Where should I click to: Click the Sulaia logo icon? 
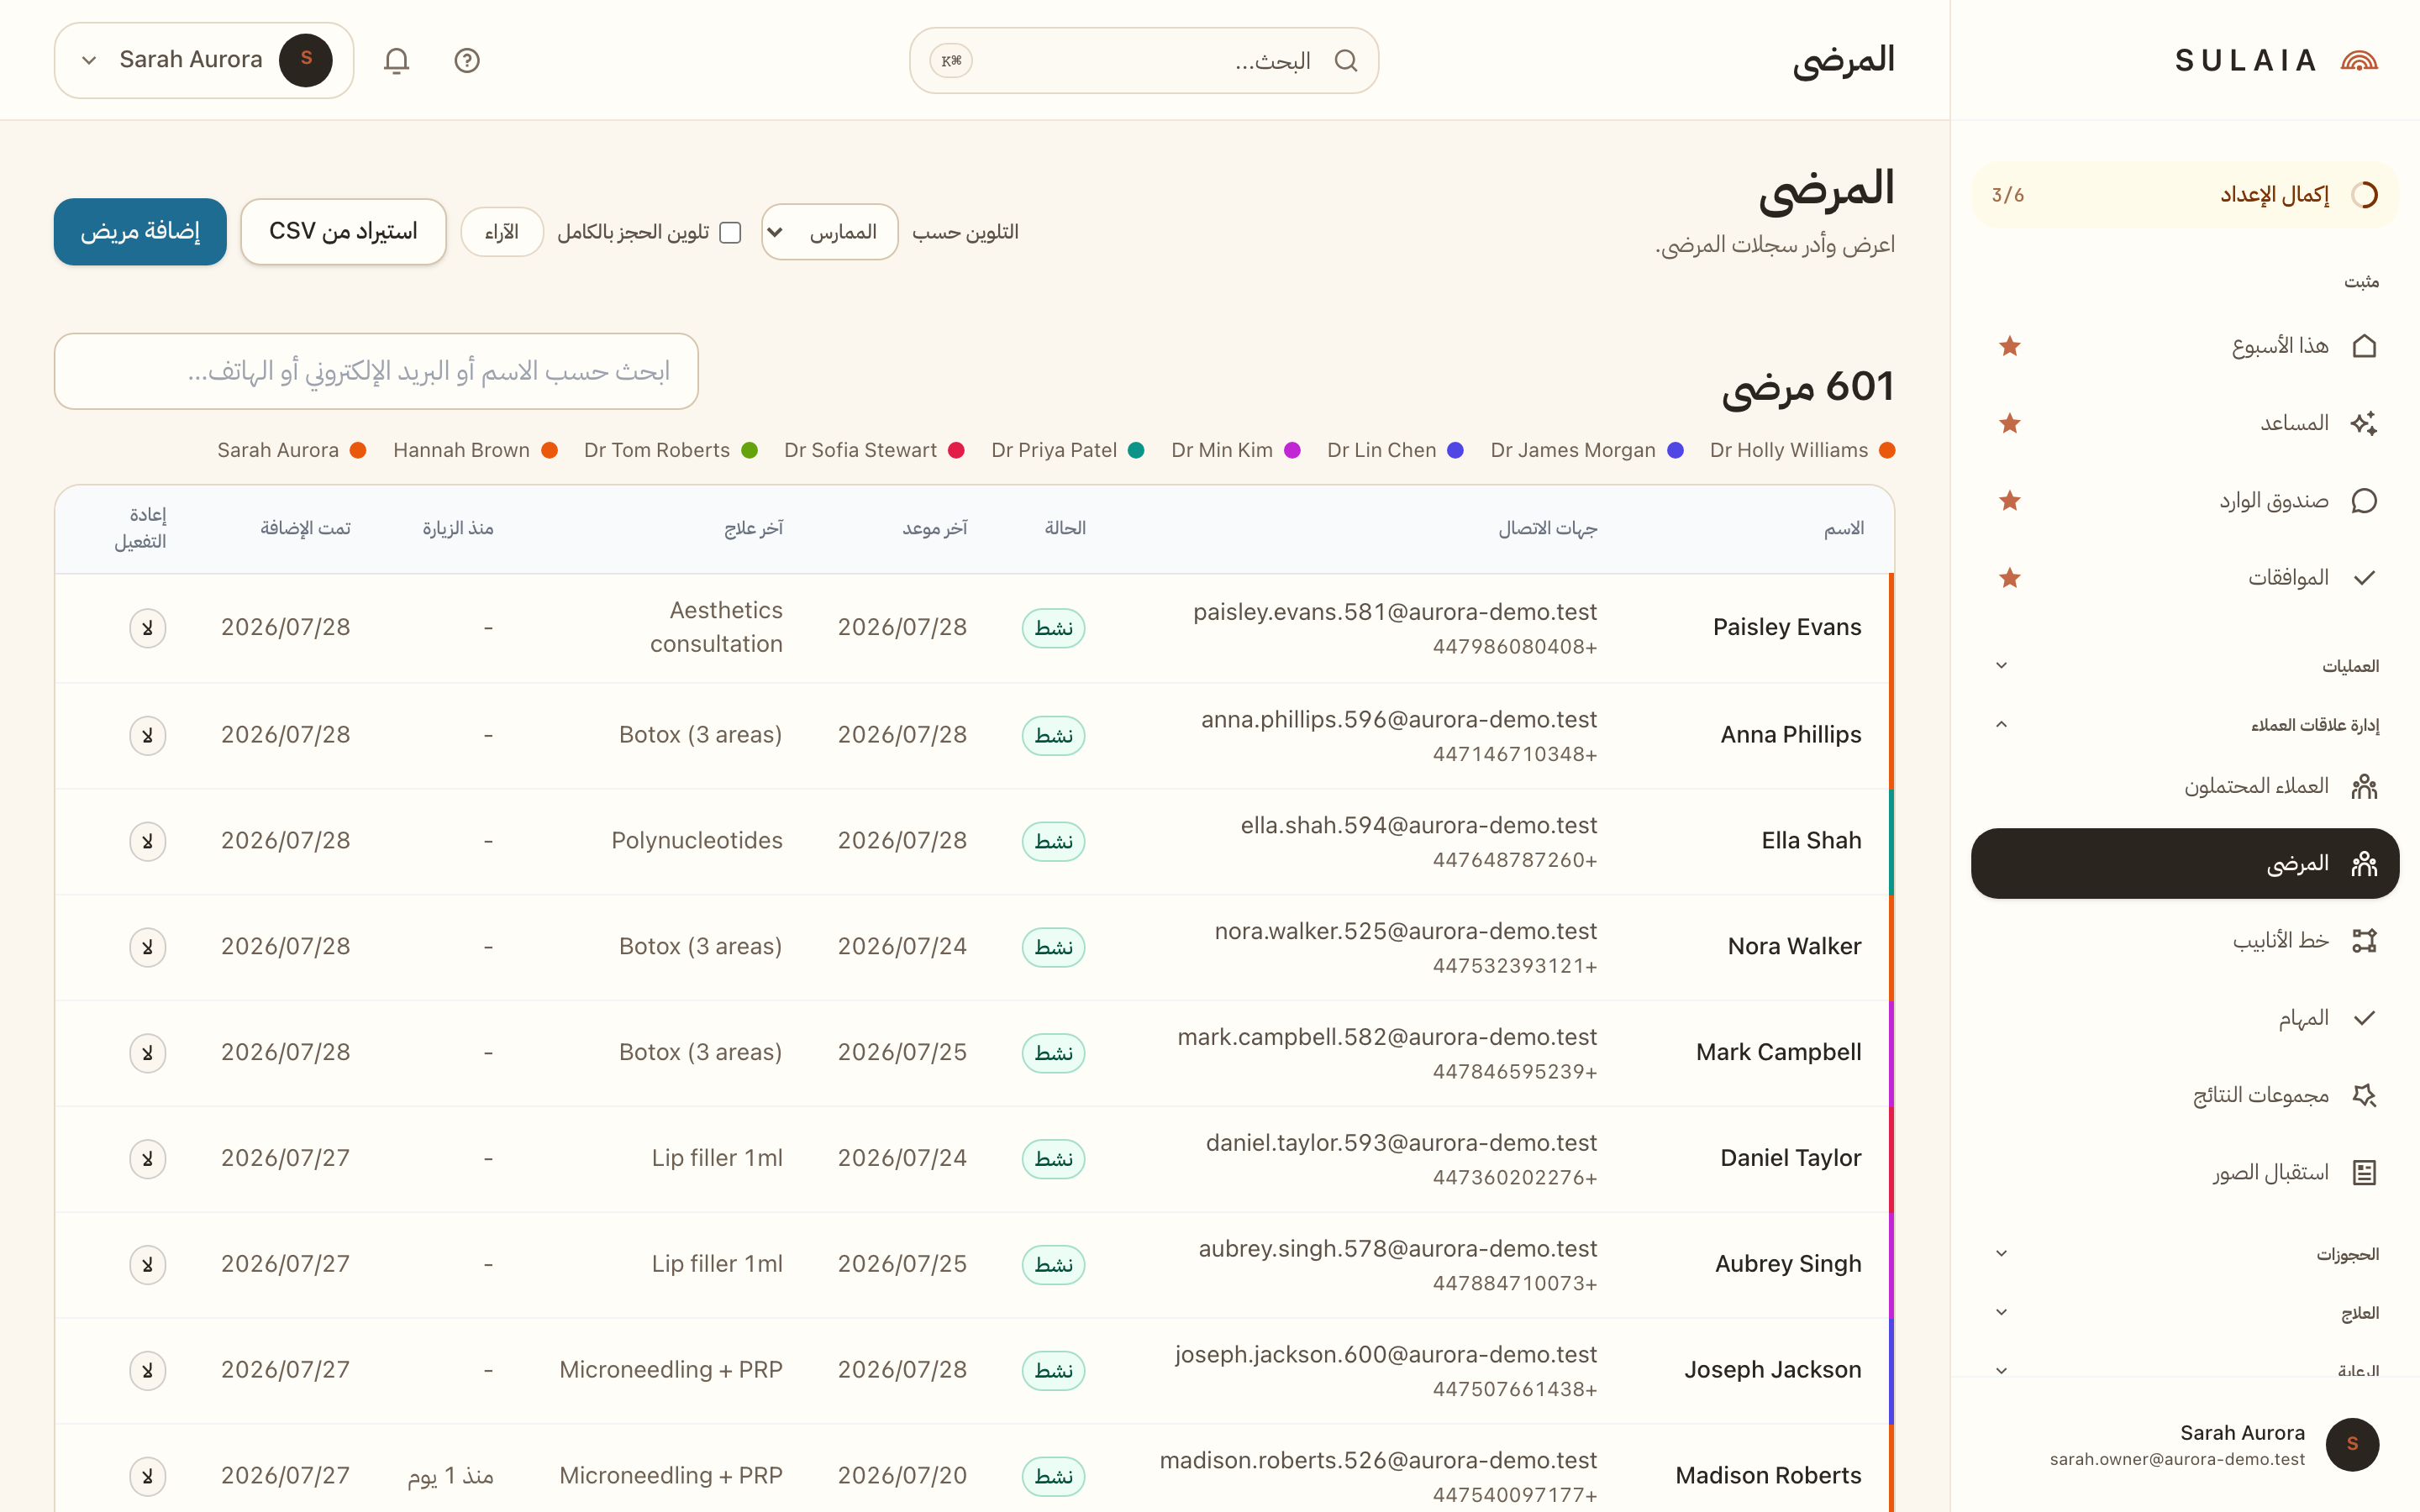[x=2359, y=61]
